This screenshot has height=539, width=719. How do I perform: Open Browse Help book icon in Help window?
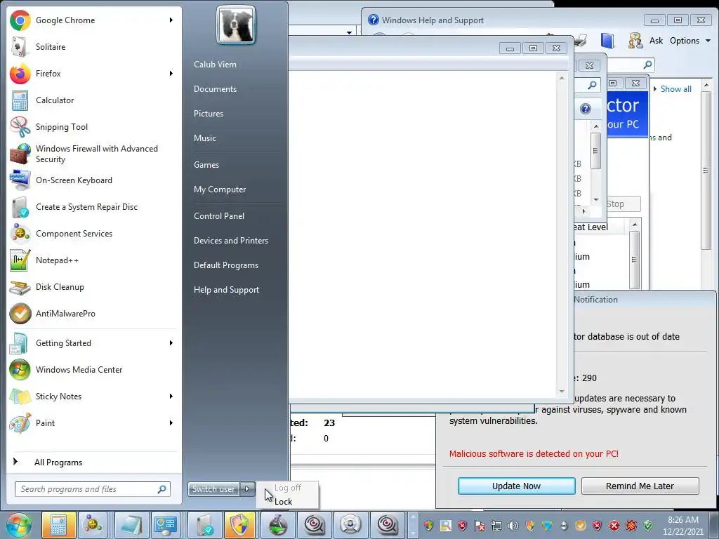[x=607, y=41]
